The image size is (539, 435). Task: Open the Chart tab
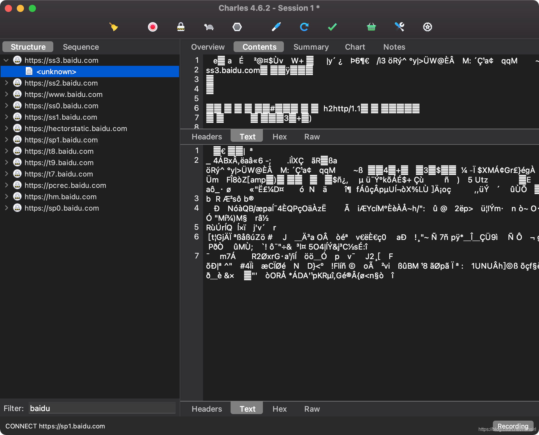coord(355,47)
